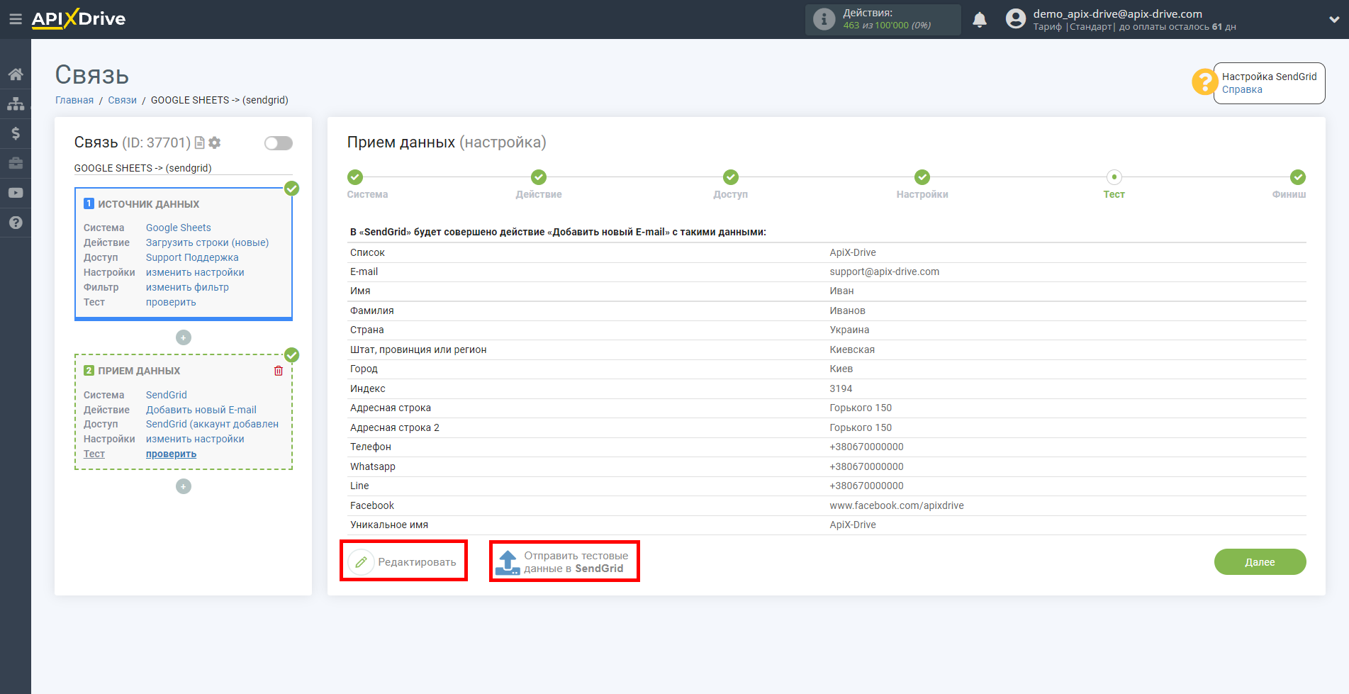The height and width of the screenshot is (694, 1349).
Task: Click the Киевская region value
Action: (852, 349)
